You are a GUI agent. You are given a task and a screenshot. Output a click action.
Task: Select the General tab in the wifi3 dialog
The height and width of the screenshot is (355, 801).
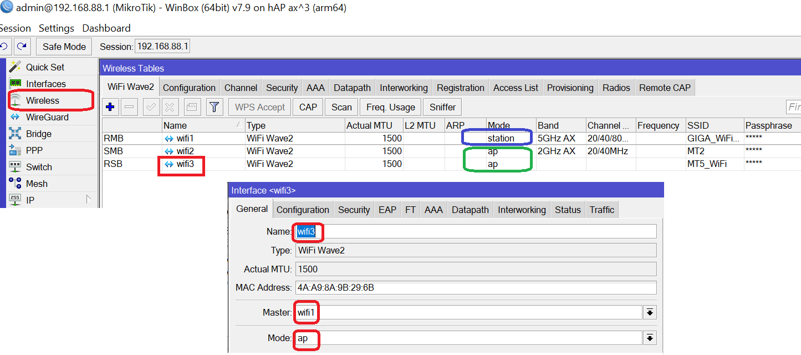click(x=252, y=209)
